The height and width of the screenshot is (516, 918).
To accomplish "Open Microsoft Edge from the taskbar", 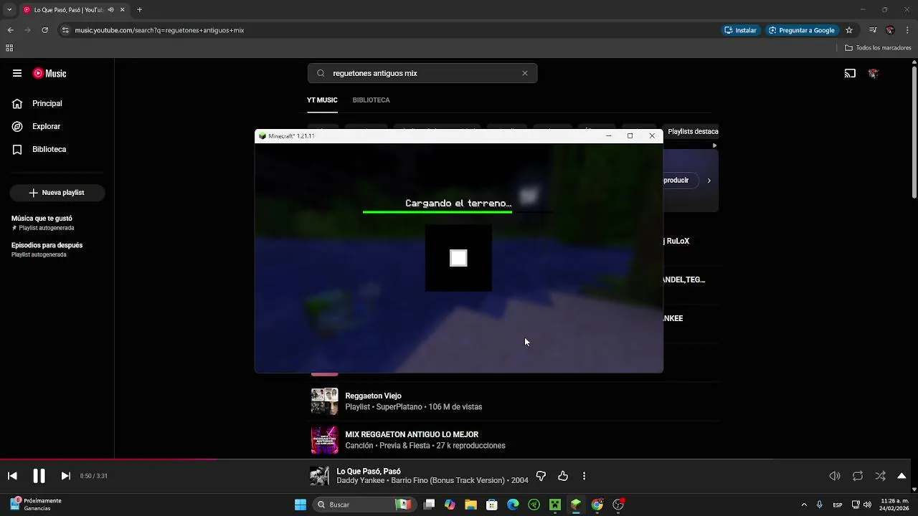I will pos(513,505).
